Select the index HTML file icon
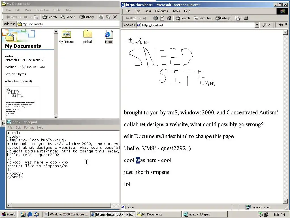 pyautogui.click(x=109, y=37)
